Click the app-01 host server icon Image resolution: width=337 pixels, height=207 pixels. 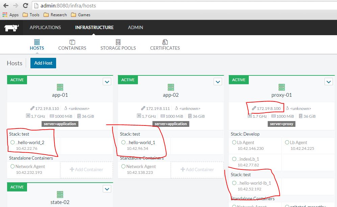pyautogui.click(x=60, y=87)
